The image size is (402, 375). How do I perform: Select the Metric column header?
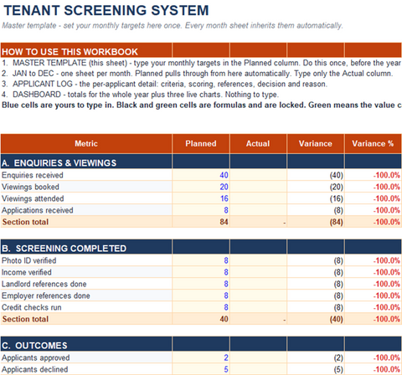tap(86, 143)
